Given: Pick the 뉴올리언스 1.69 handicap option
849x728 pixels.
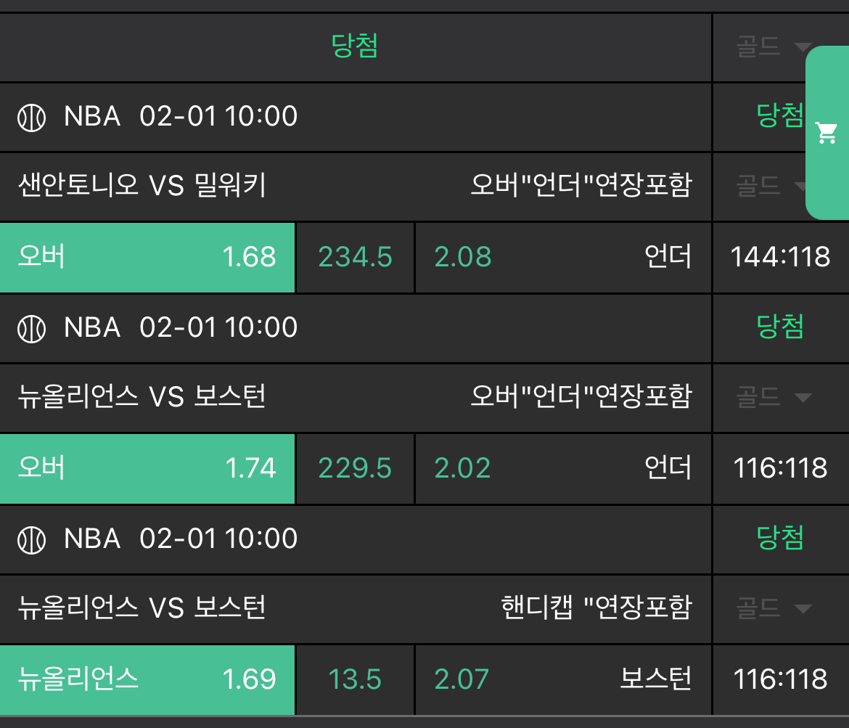Looking at the screenshot, I should tap(147, 679).
